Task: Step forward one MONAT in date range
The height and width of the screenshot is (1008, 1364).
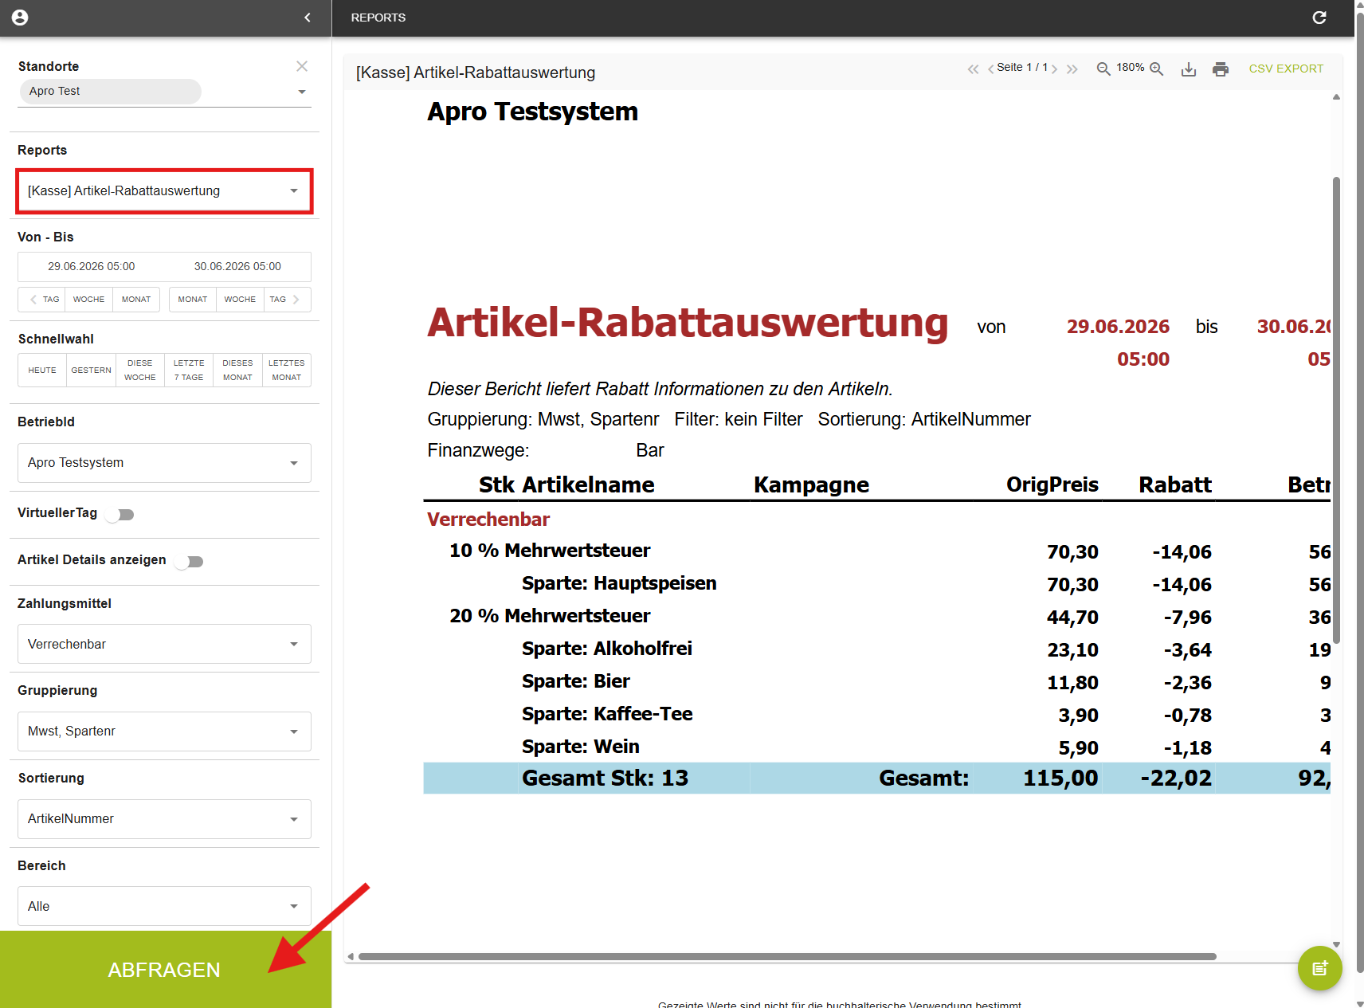Action: click(x=193, y=300)
